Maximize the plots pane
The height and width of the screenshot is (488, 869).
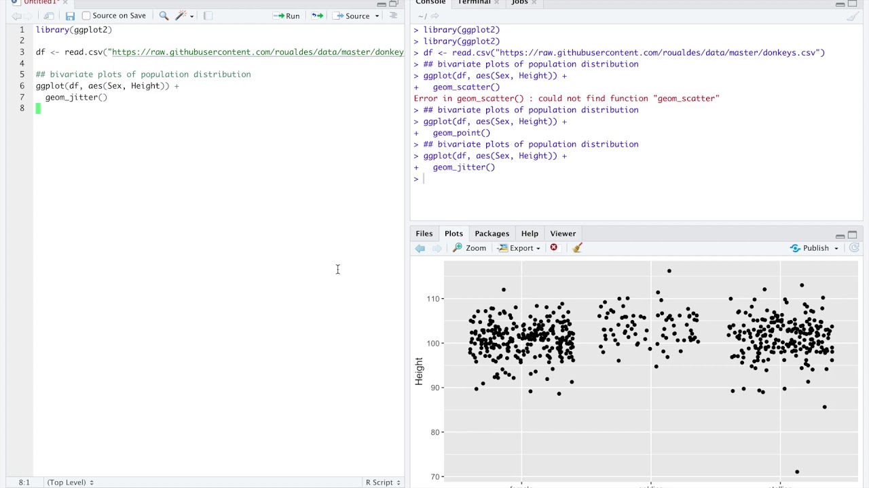853,235
